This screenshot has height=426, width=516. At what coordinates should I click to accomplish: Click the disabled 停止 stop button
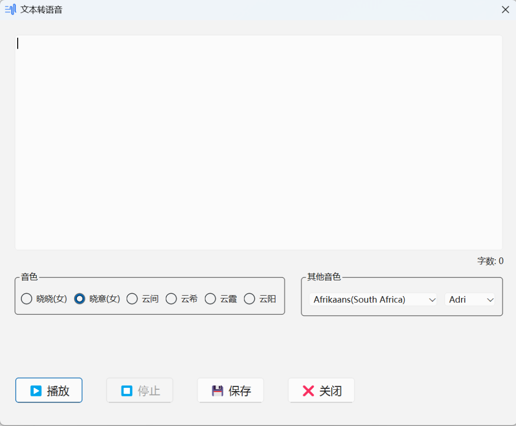point(140,390)
